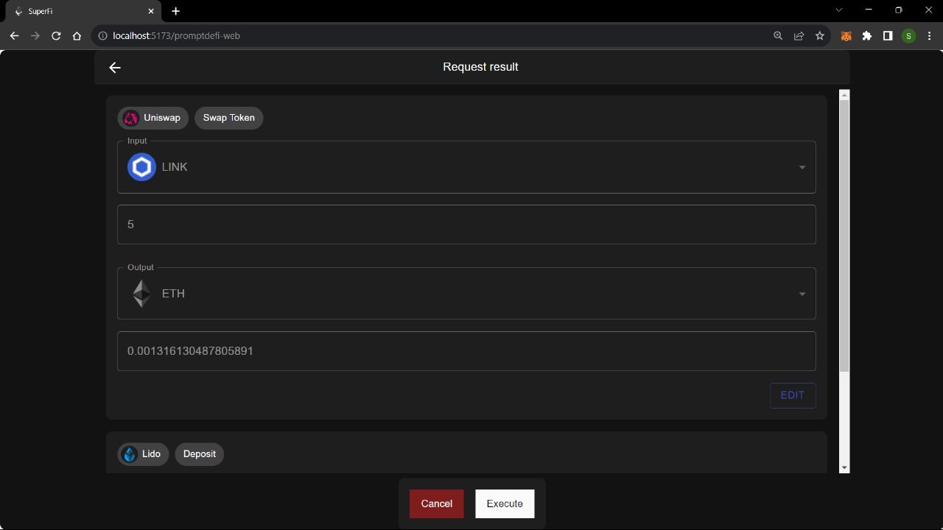Click the Output field label
Image resolution: width=943 pixels, height=530 pixels.
(x=140, y=267)
